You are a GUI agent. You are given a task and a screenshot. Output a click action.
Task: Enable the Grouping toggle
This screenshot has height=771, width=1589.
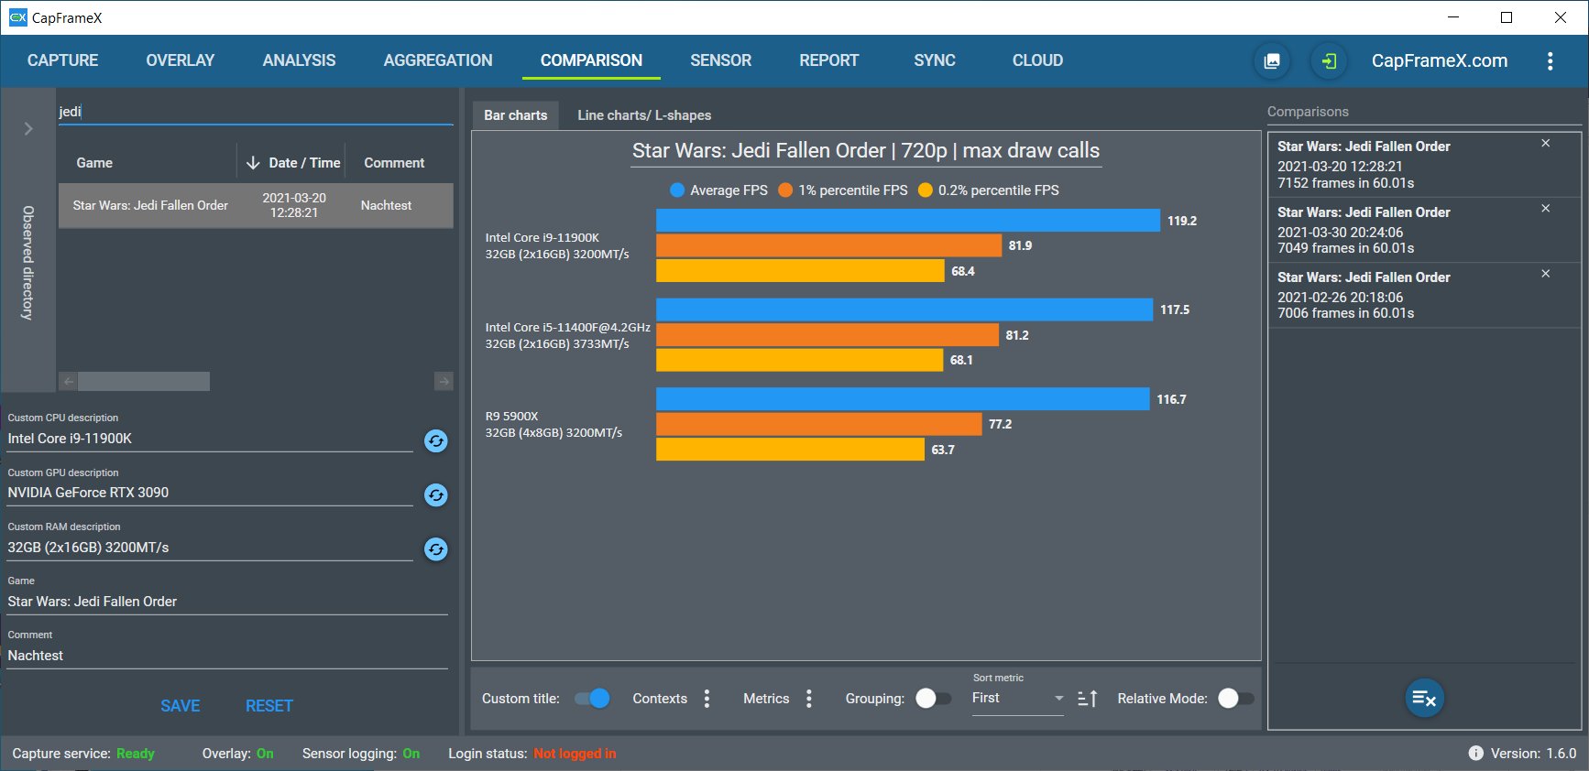pos(933,699)
